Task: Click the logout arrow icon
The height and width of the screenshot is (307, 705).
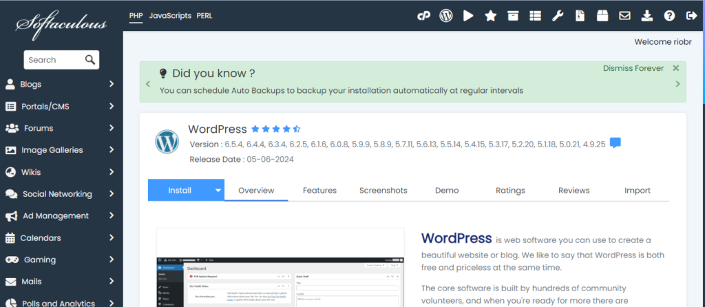Action: tap(691, 16)
